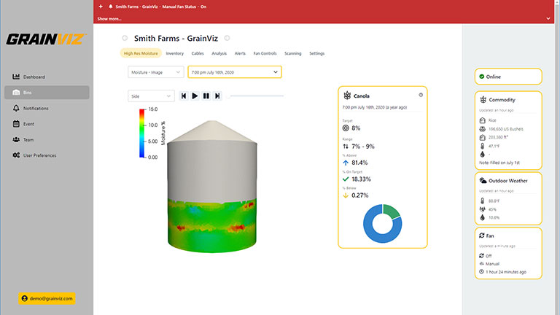Click the Canola grain icon

(x=347, y=96)
